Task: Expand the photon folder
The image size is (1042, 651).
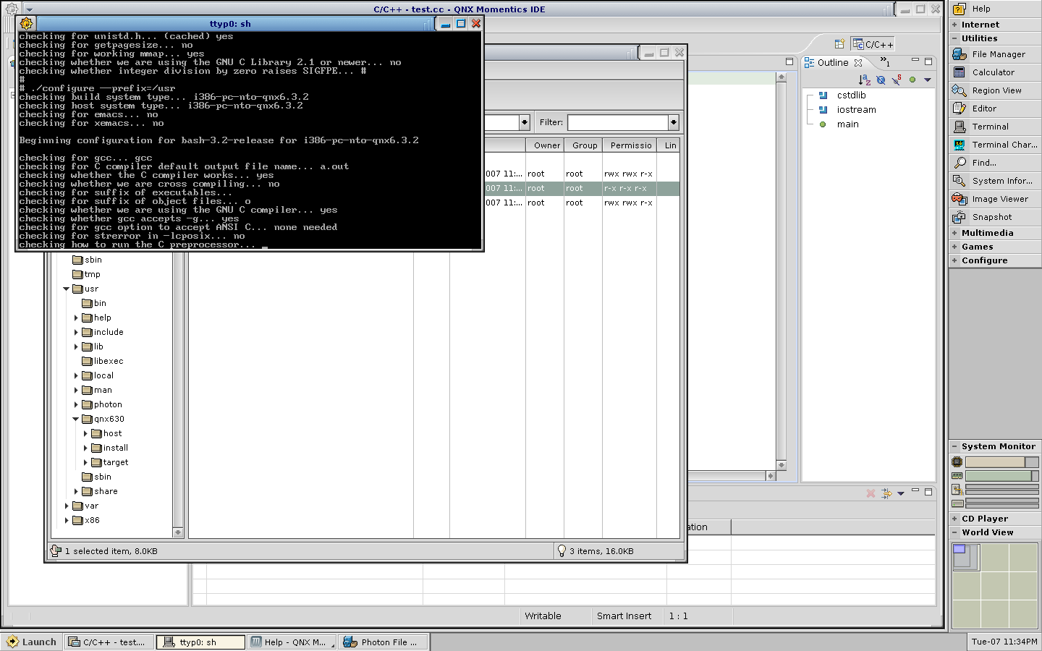Action: pyautogui.click(x=76, y=404)
